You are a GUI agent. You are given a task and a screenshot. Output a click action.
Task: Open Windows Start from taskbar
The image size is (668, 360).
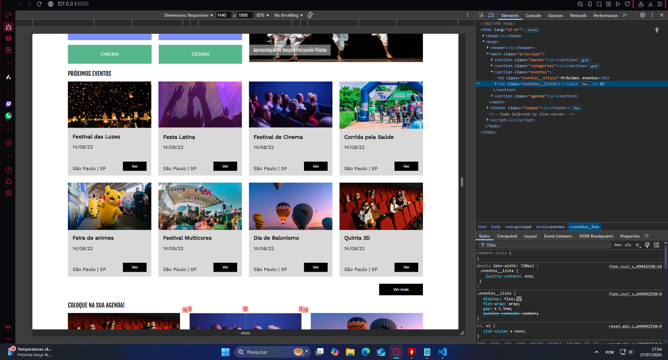coord(226,352)
